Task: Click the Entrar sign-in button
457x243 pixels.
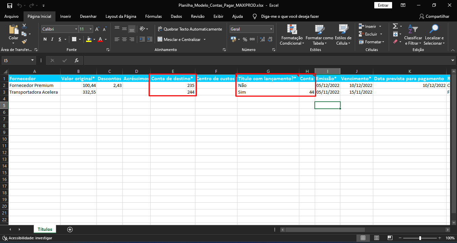Action: [383, 5]
